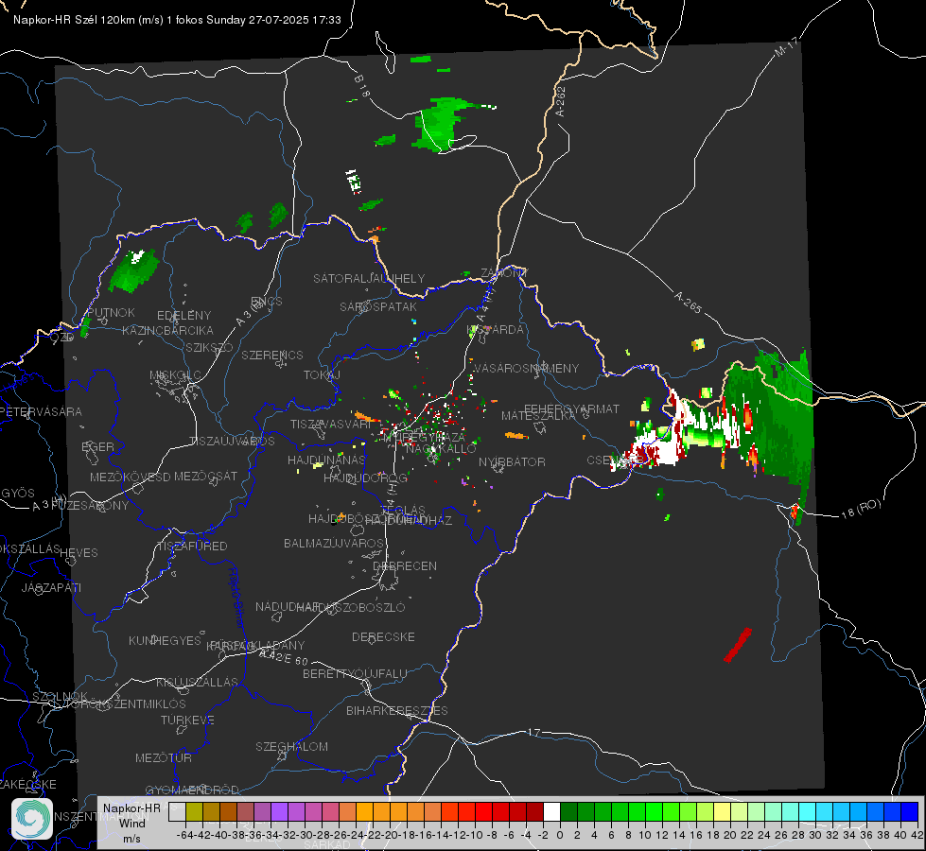926x851 pixels.
Task: Click the KISÚJSZÁLLÁS label
Action: (x=198, y=682)
